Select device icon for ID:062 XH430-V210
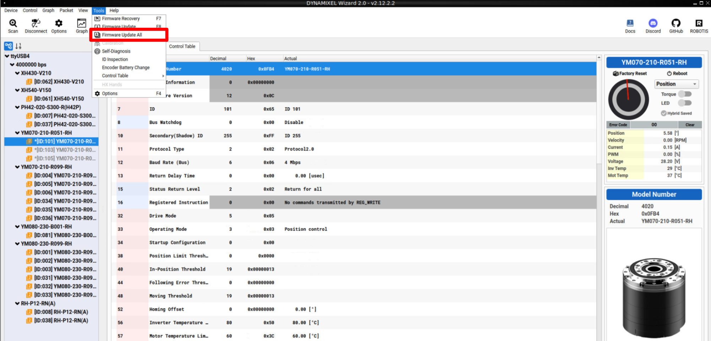Image resolution: width=711 pixels, height=341 pixels. (29, 82)
